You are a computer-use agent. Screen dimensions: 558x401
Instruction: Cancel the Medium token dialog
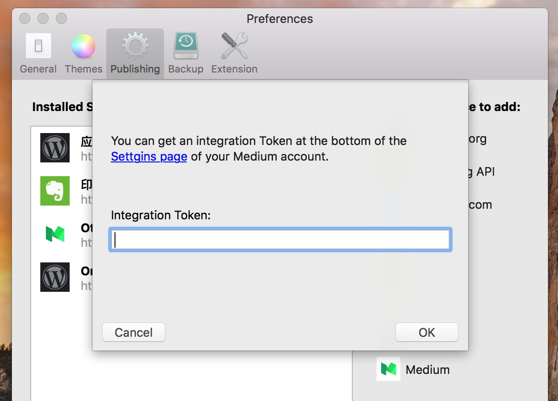tap(133, 332)
